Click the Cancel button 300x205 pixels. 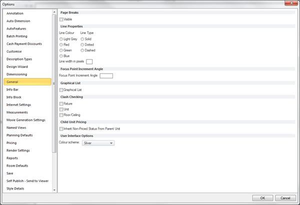[x=284, y=198]
